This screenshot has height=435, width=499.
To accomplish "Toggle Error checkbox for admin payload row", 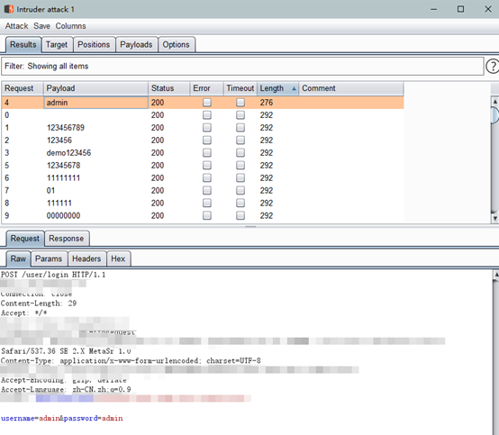I will 207,103.
